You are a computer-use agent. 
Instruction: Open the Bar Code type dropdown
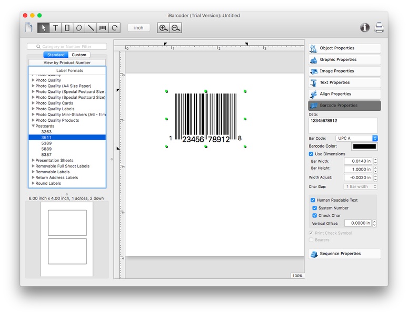pyautogui.click(x=357, y=138)
